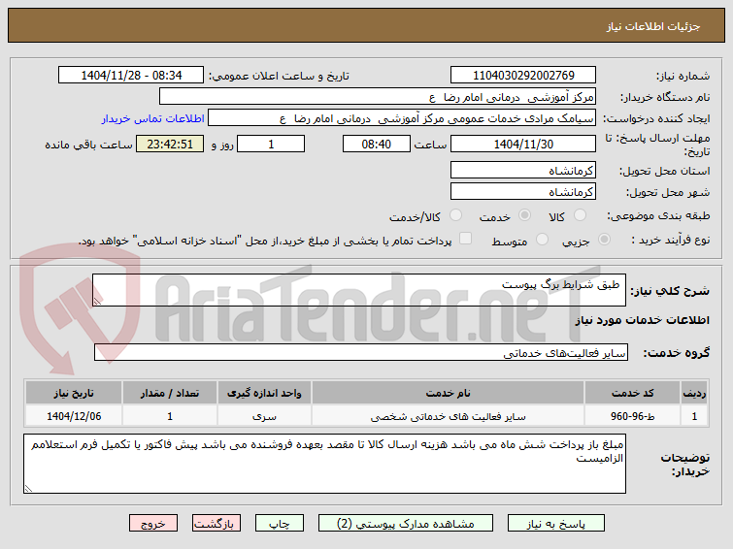Click the buyer notes text area
The width and height of the screenshot is (733, 549).
324,464
